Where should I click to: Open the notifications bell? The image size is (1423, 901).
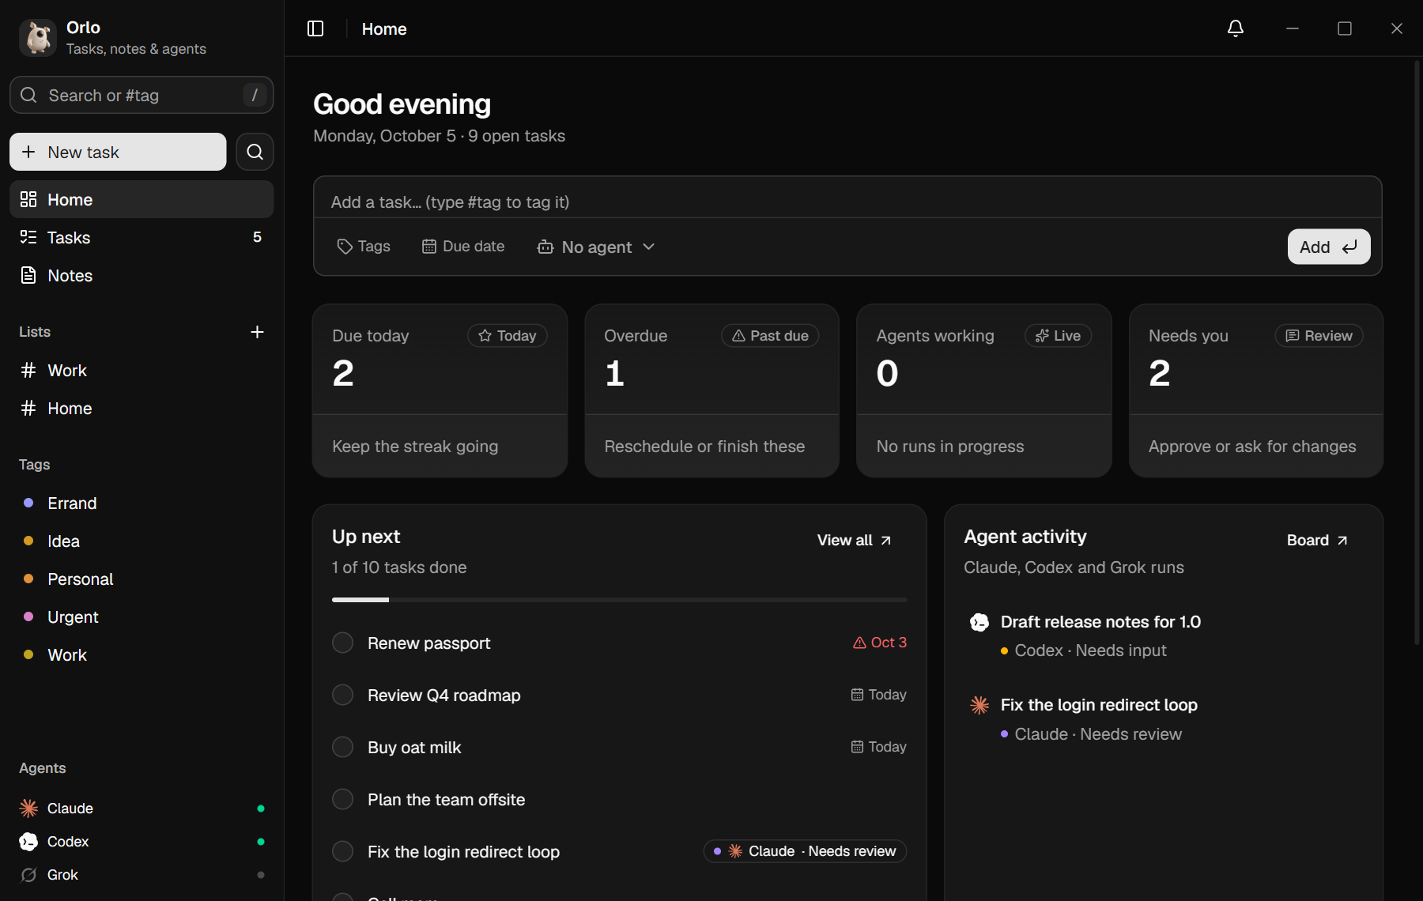pos(1236,29)
